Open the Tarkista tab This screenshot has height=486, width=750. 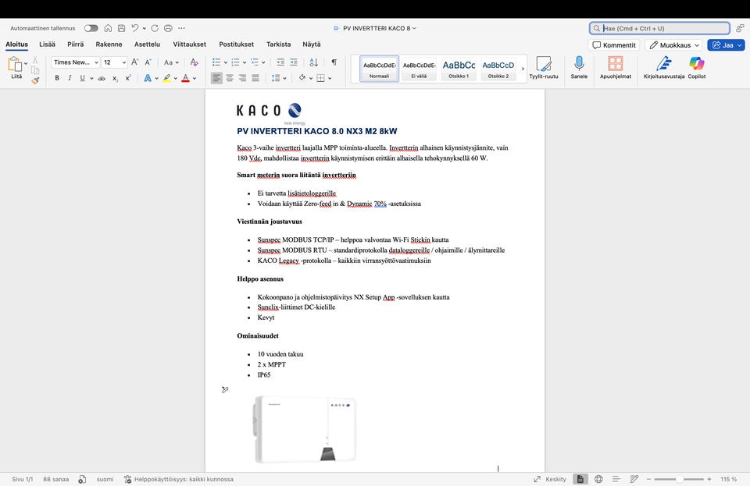(x=278, y=44)
